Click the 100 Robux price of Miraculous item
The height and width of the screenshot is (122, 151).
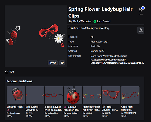[29, 116]
